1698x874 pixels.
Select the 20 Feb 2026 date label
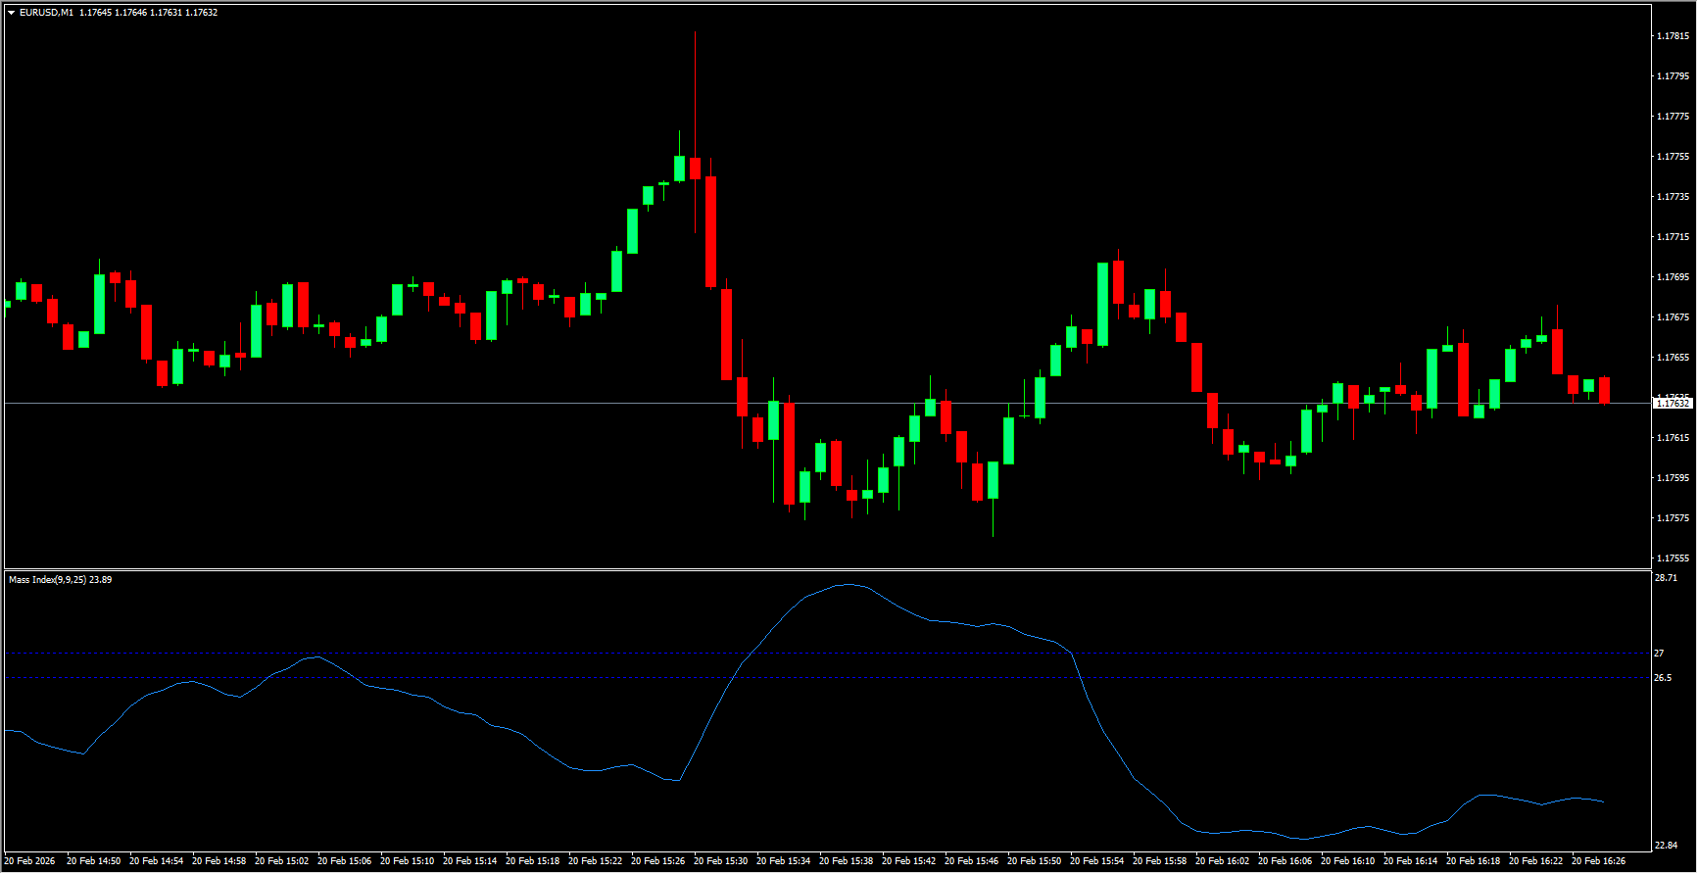click(x=29, y=861)
